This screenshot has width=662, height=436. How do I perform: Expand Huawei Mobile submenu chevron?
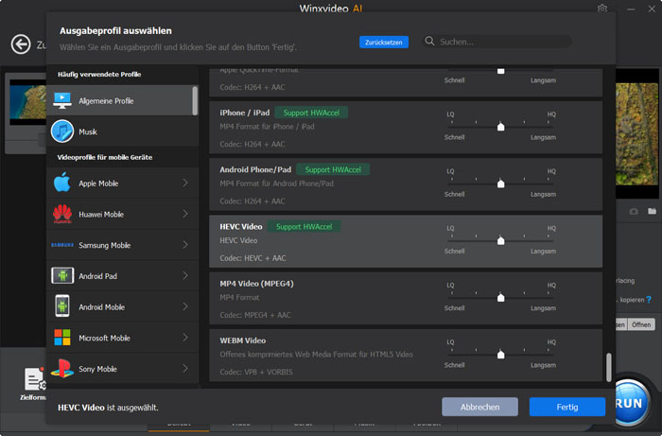coord(185,214)
